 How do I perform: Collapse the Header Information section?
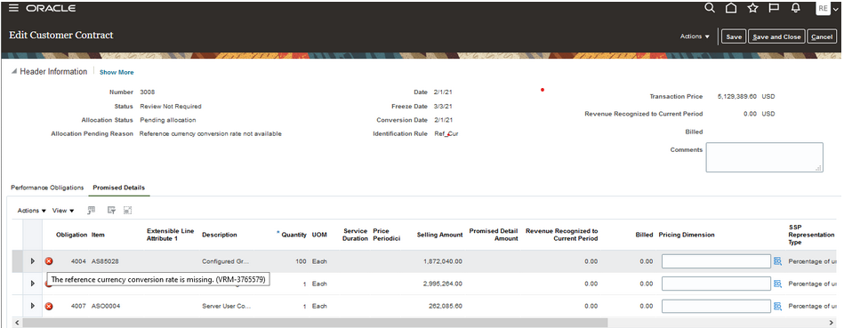pos(14,72)
